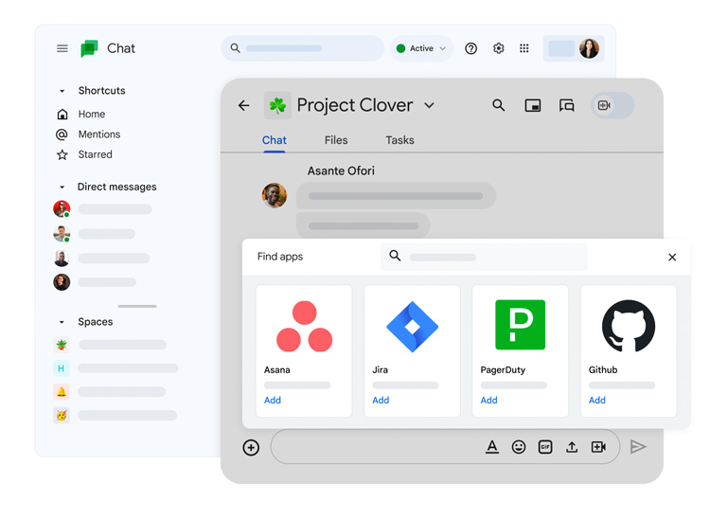This screenshot has height=519, width=710.
Task: Open the space with party face icon
Action: coord(115,415)
